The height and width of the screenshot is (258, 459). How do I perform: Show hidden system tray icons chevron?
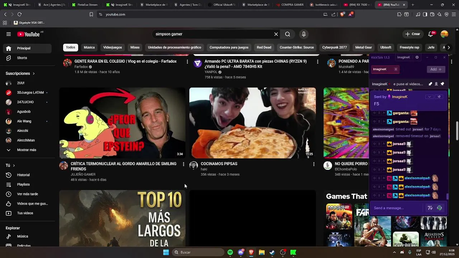click(394, 252)
